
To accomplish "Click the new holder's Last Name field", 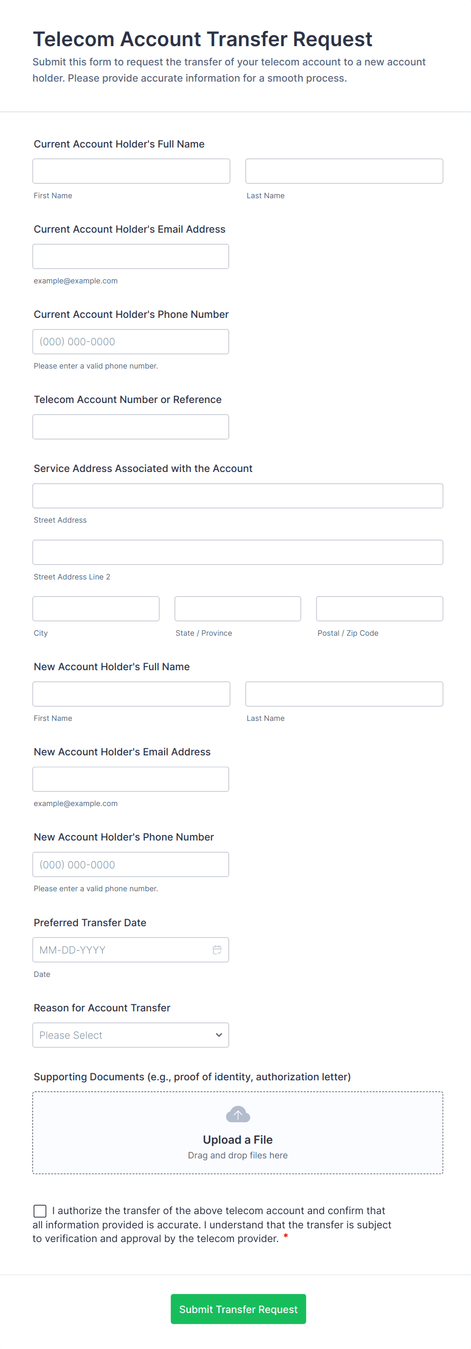I will coord(344,694).
